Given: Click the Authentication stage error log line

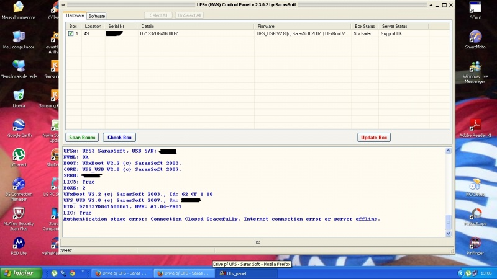Looking at the screenshot, I should pyautogui.click(x=222, y=219).
